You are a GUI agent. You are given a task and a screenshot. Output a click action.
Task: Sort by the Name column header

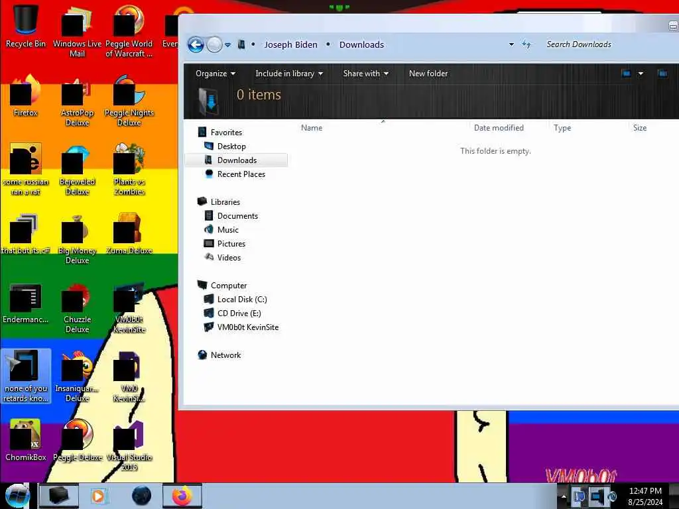tap(312, 128)
